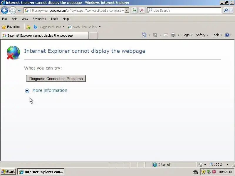Click the 100% zoom level button
Screen dimensions: 235x176
click(216, 165)
